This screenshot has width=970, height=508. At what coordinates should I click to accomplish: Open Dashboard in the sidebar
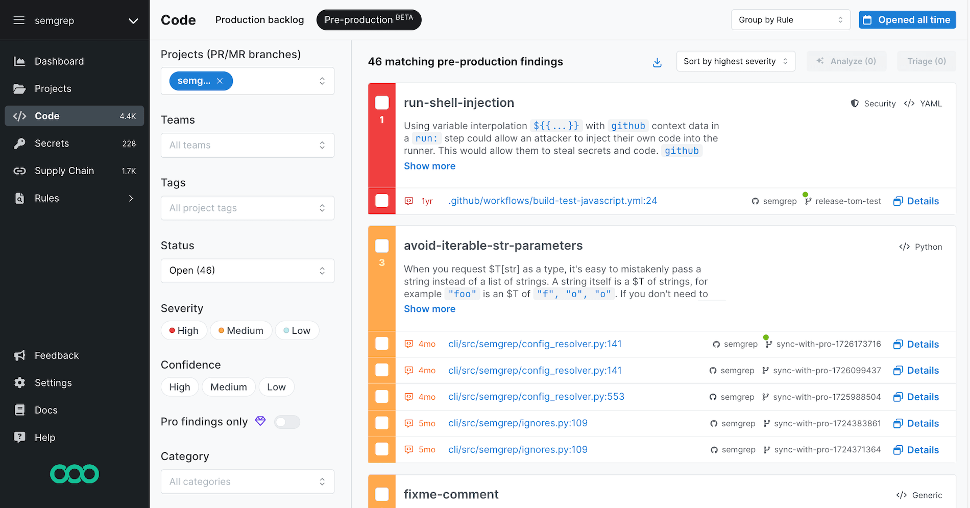pos(75,61)
